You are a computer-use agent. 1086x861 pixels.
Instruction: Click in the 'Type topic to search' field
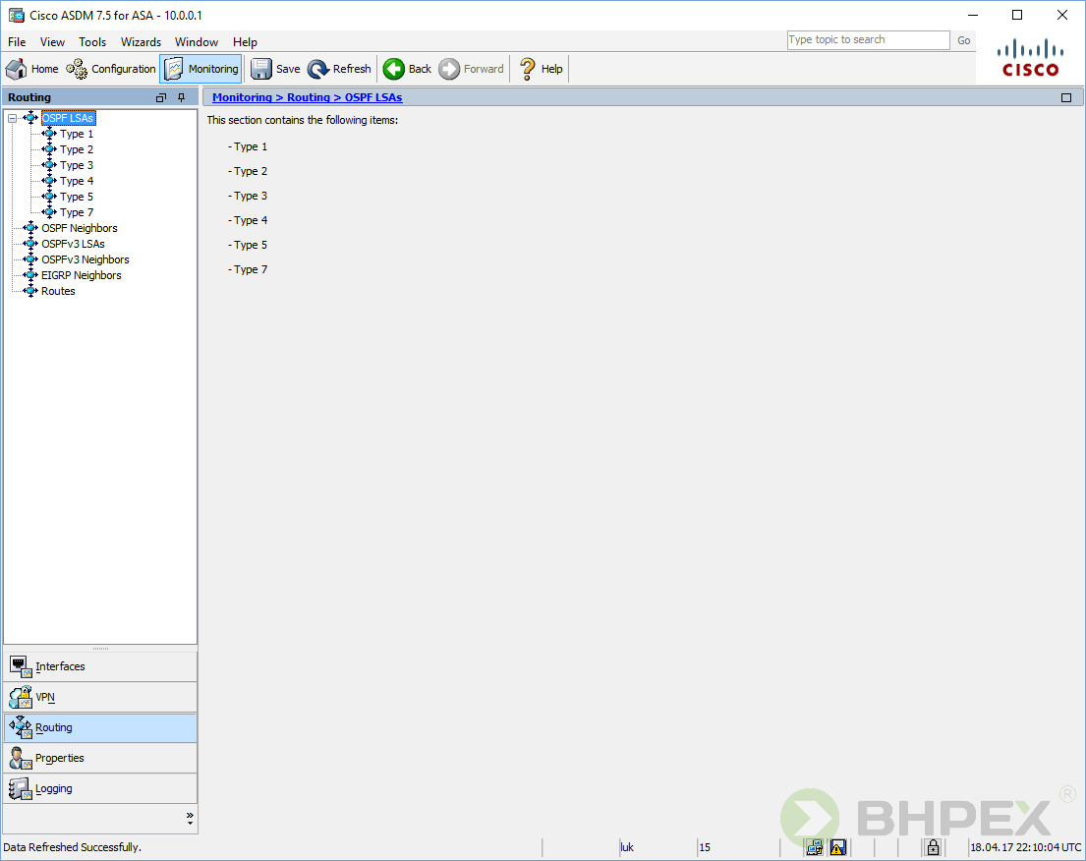(x=867, y=40)
